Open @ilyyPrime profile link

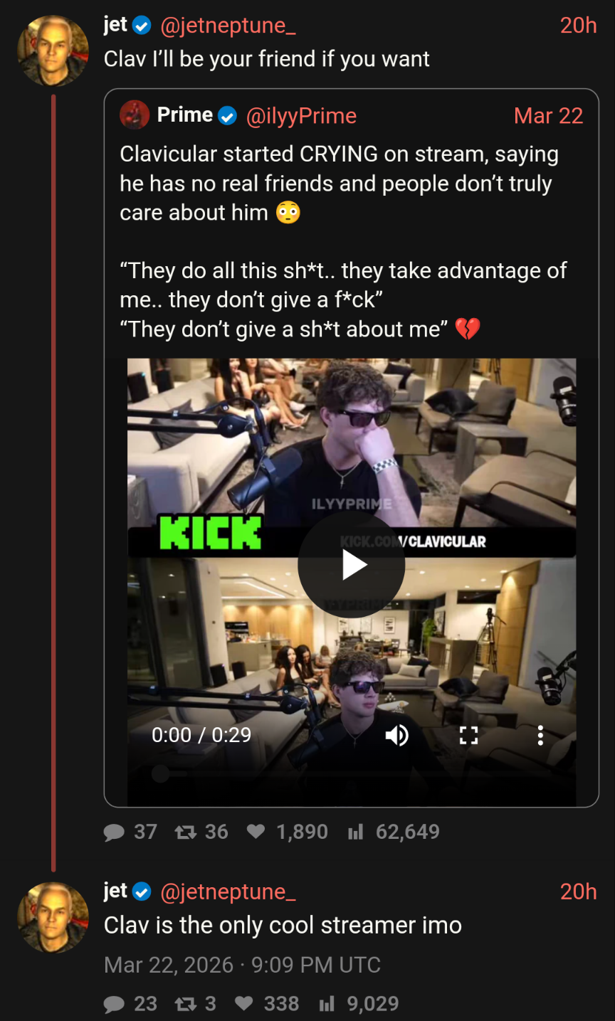301,116
